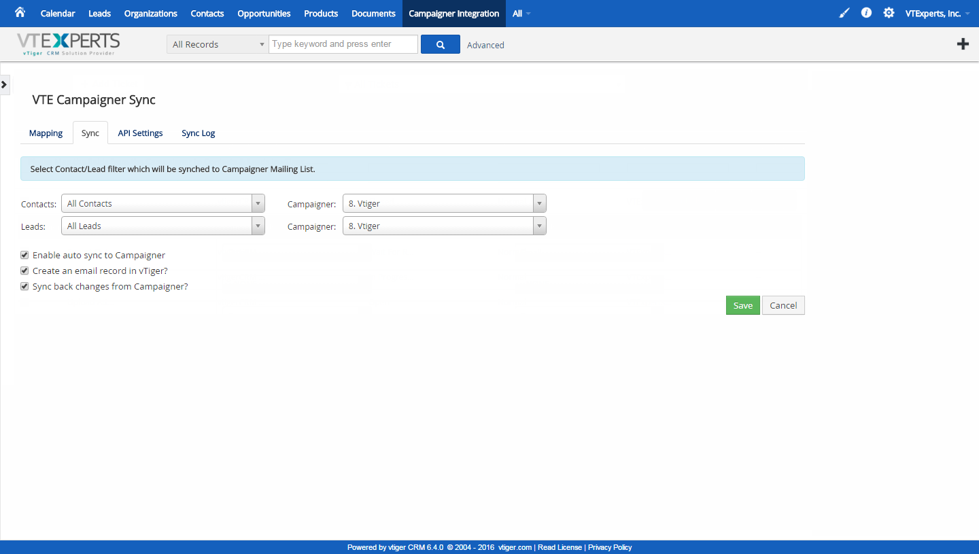Click Campaigner label in Contacts row
Image resolution: width=979 pixels, height=554 pixels.
click(x=311, y=204)
